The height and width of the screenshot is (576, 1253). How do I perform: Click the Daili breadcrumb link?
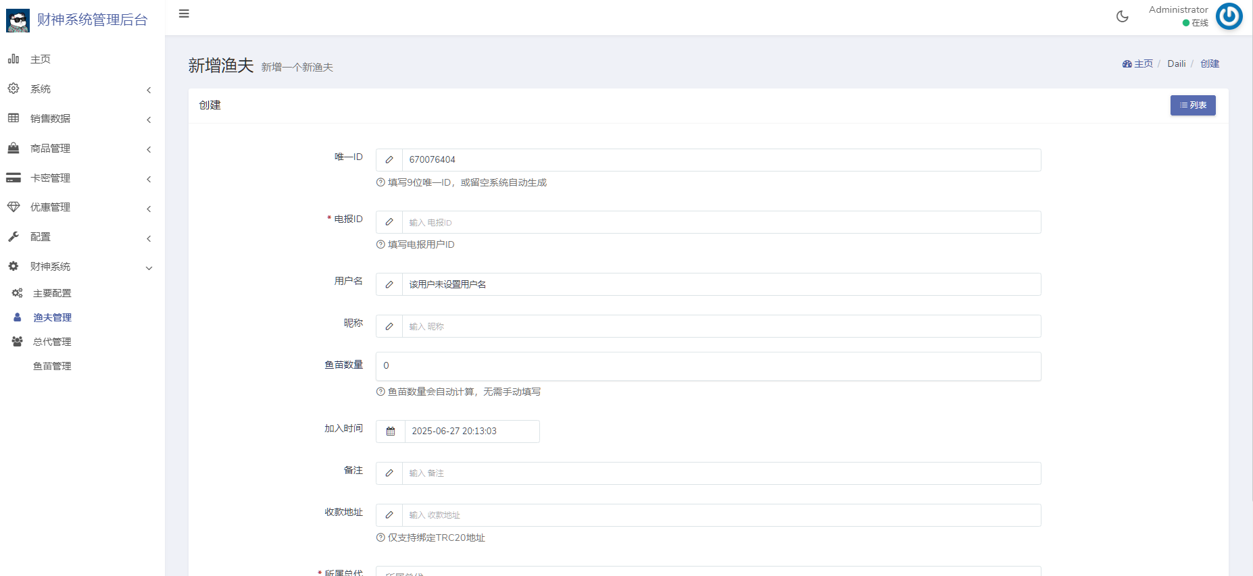pyautogui.click(x=1177, y=63)
